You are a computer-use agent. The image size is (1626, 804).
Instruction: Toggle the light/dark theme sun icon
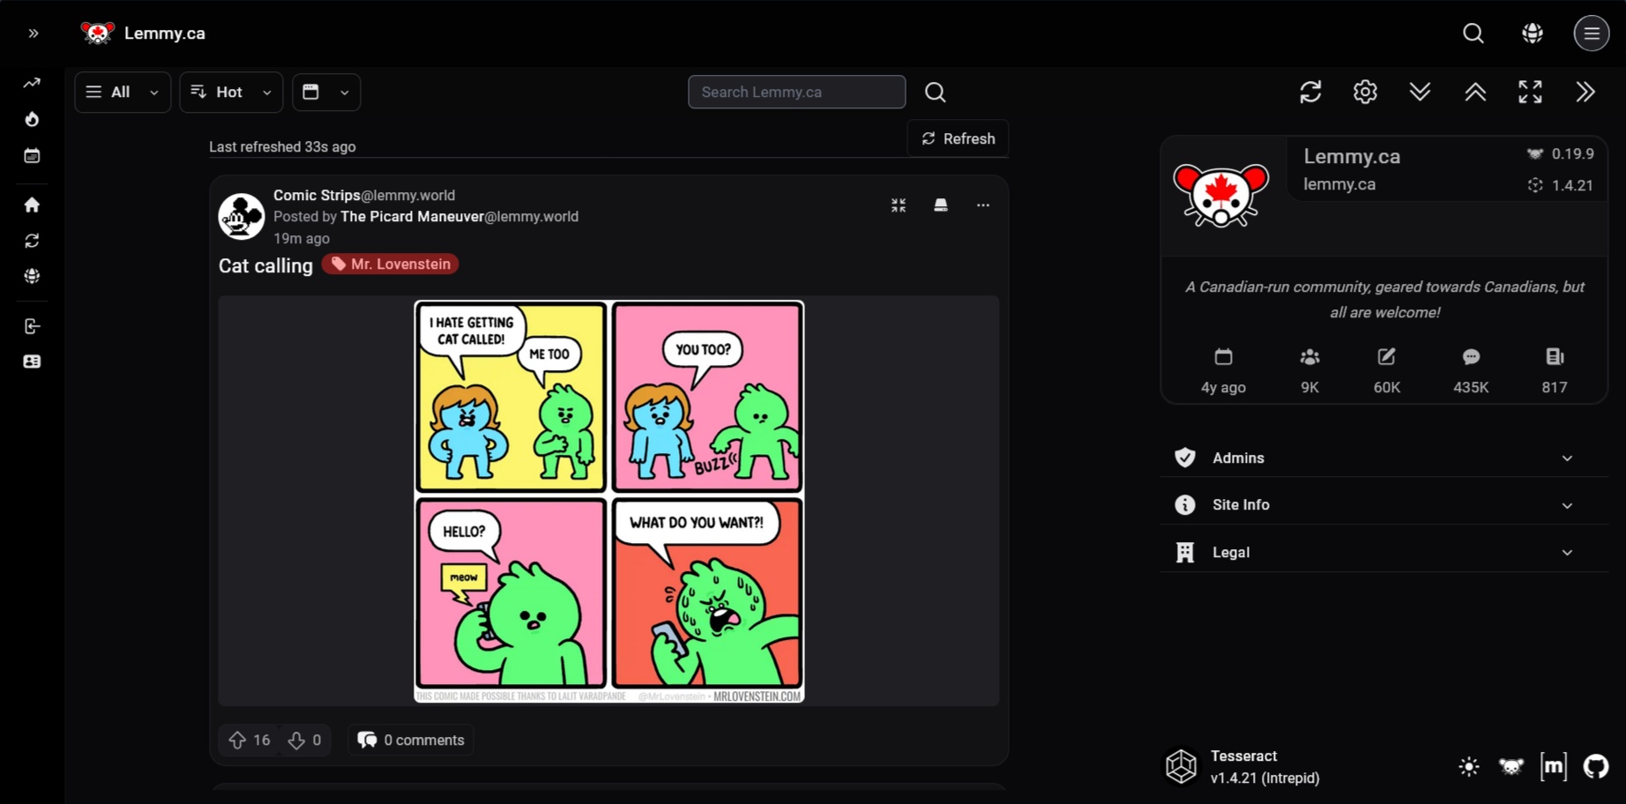click(1469, 767)
